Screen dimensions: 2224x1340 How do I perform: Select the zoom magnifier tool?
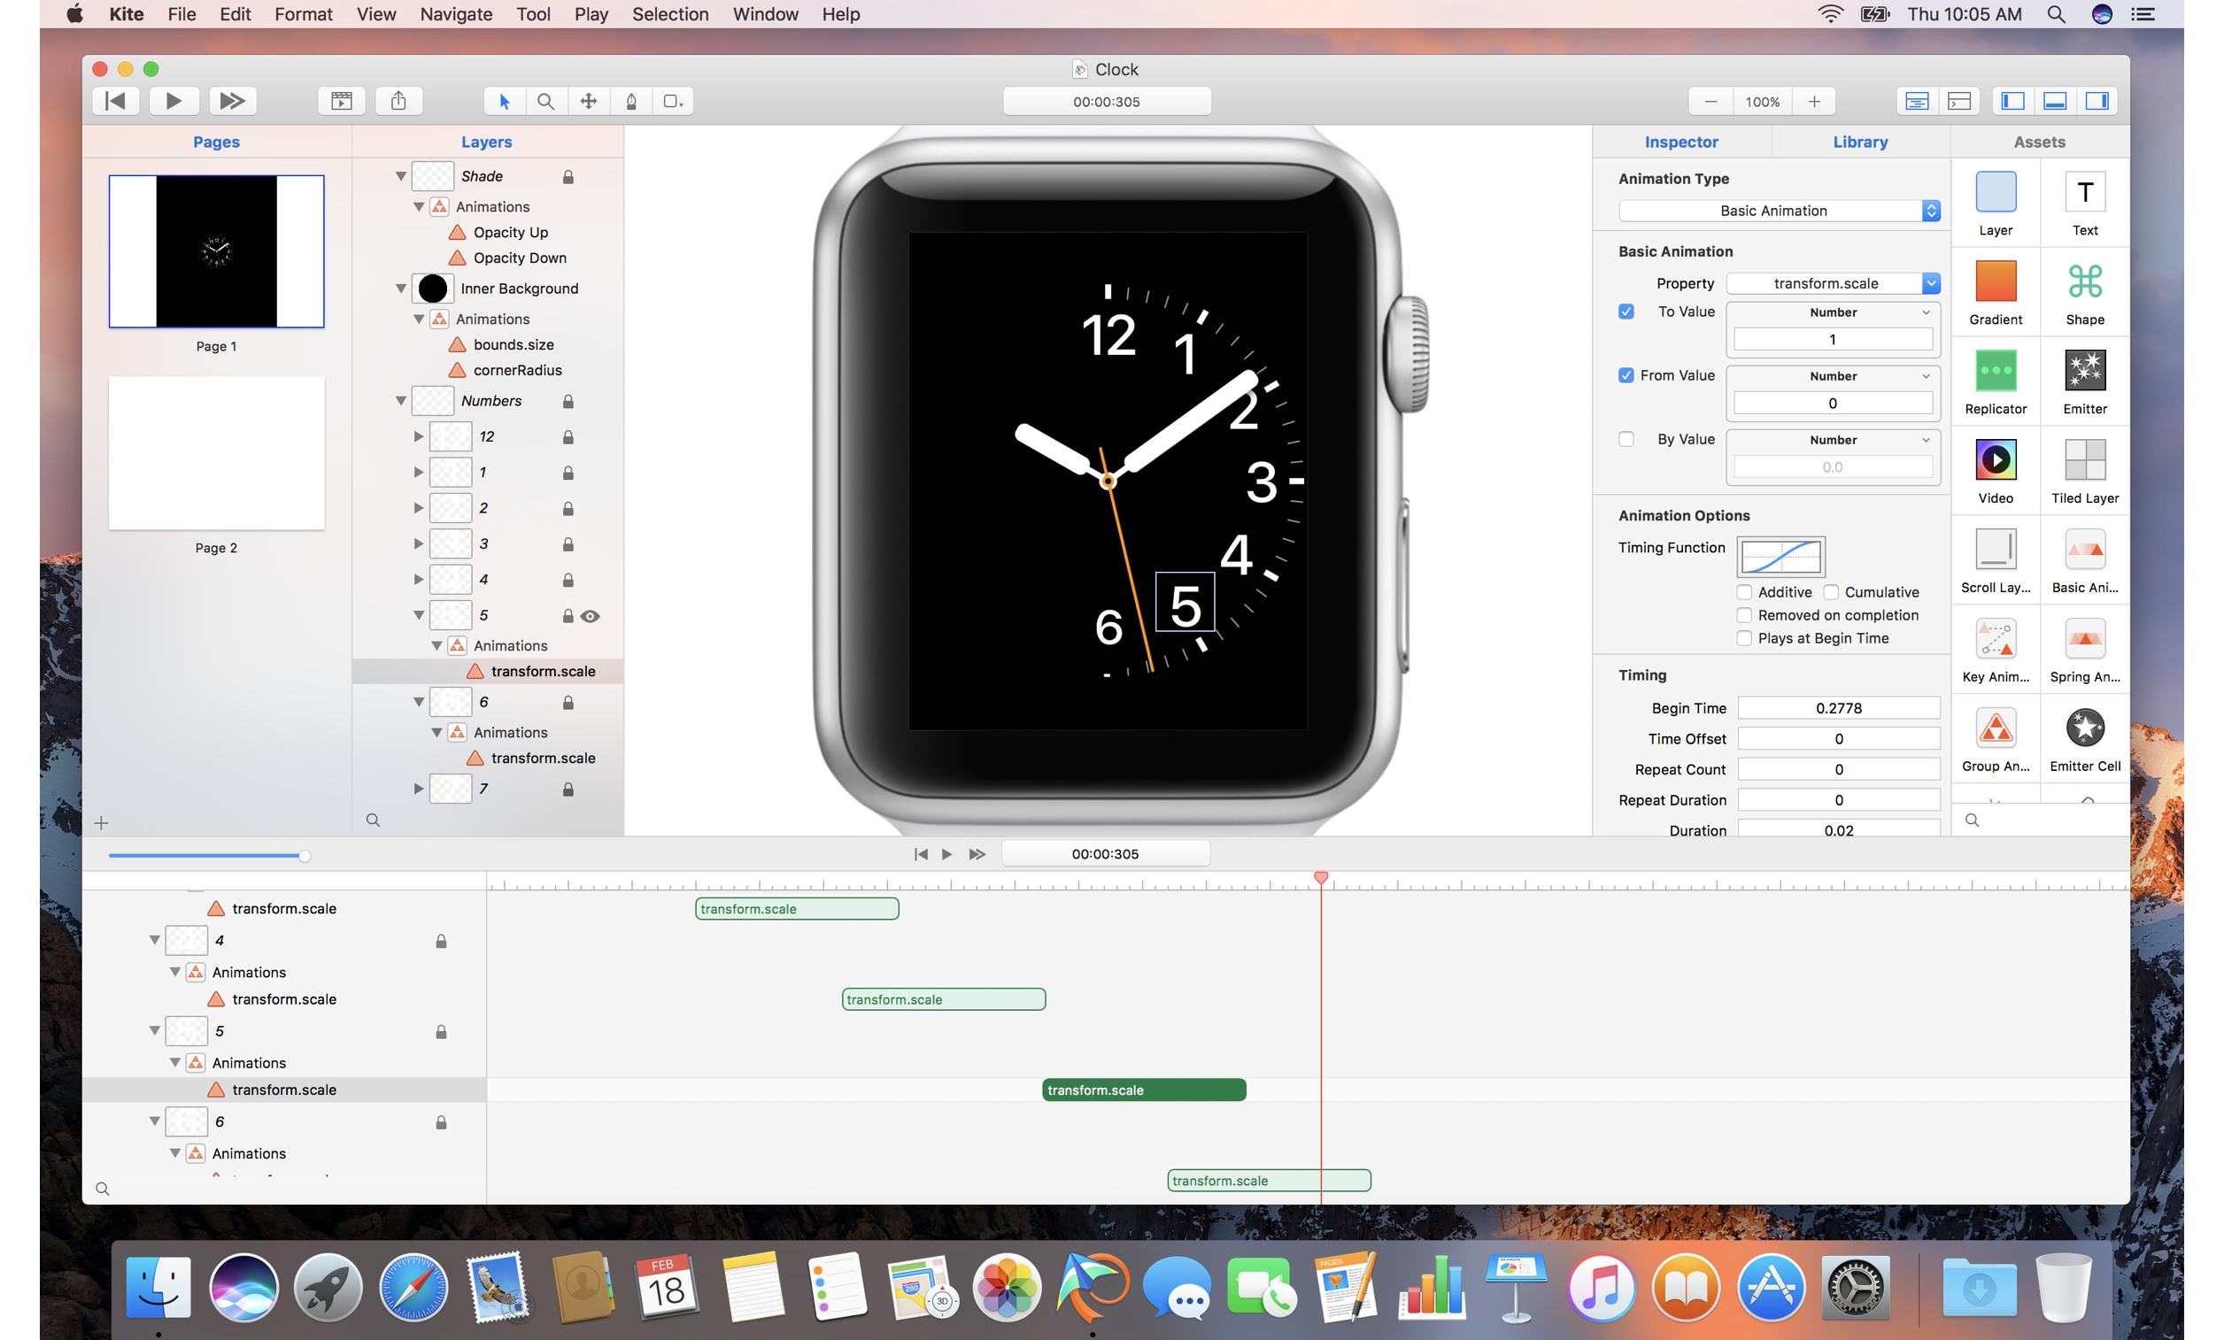(x=545, y=101)
